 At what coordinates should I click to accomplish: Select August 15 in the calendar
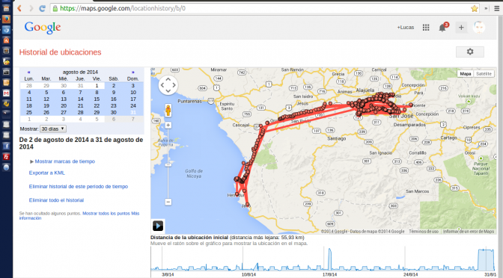[x=97, y=99]
